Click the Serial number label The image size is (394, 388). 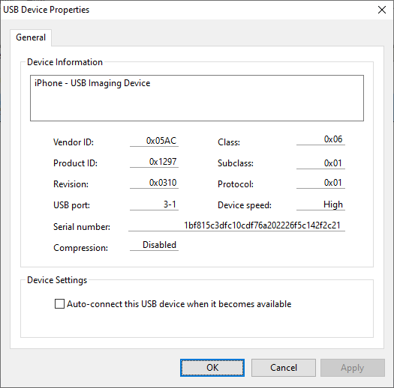tap(82, 227)
